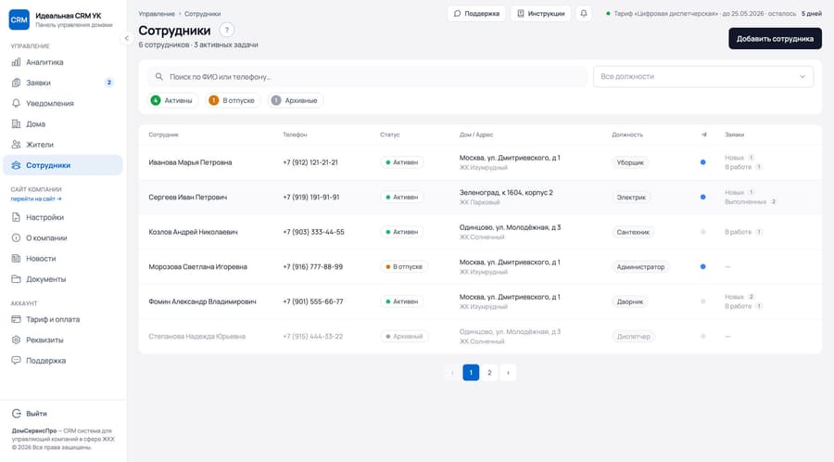Click the Жители people icon
This screenshot has width=834, height=462.
pos(16,144)
